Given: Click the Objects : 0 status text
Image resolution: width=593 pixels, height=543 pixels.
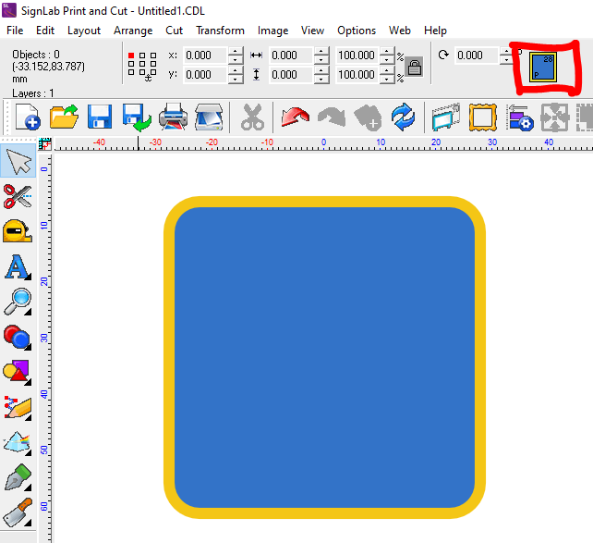Looking at the screenshot, I should tap(35, 55).
